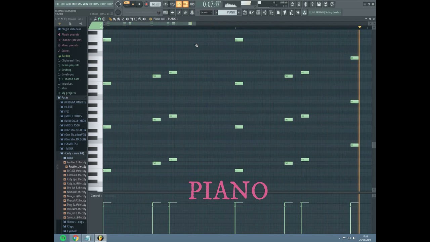Toggle the 3-2-1 recording countdown
This screenshot has height=242, width=430.
coord(179,4)
